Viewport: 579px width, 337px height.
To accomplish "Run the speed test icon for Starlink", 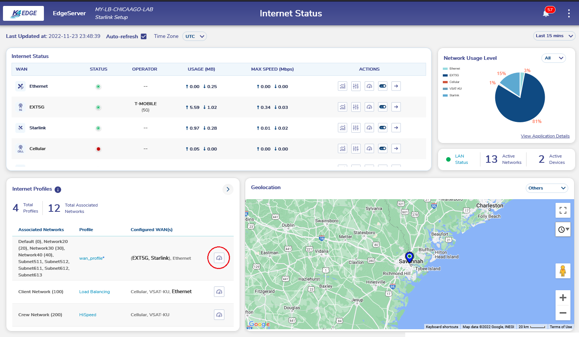I will [369, 128].
